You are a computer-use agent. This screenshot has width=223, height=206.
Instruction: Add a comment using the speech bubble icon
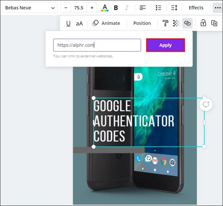[x=206, y=104]
